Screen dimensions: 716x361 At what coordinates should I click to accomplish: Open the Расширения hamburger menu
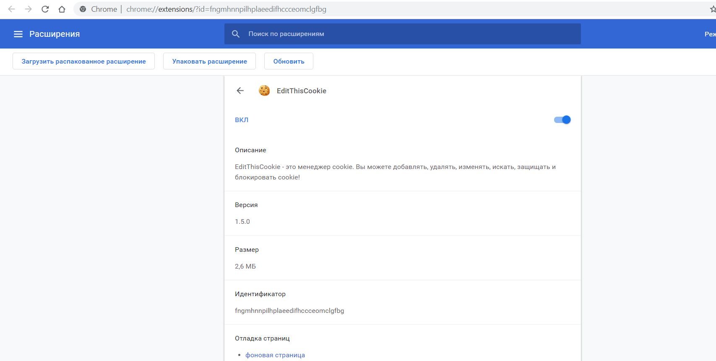pyautogui.click(x=18, y=34)
